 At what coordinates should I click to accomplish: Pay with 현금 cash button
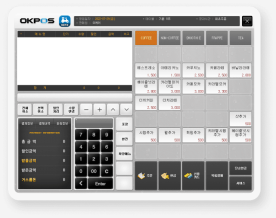click(169, 175)
